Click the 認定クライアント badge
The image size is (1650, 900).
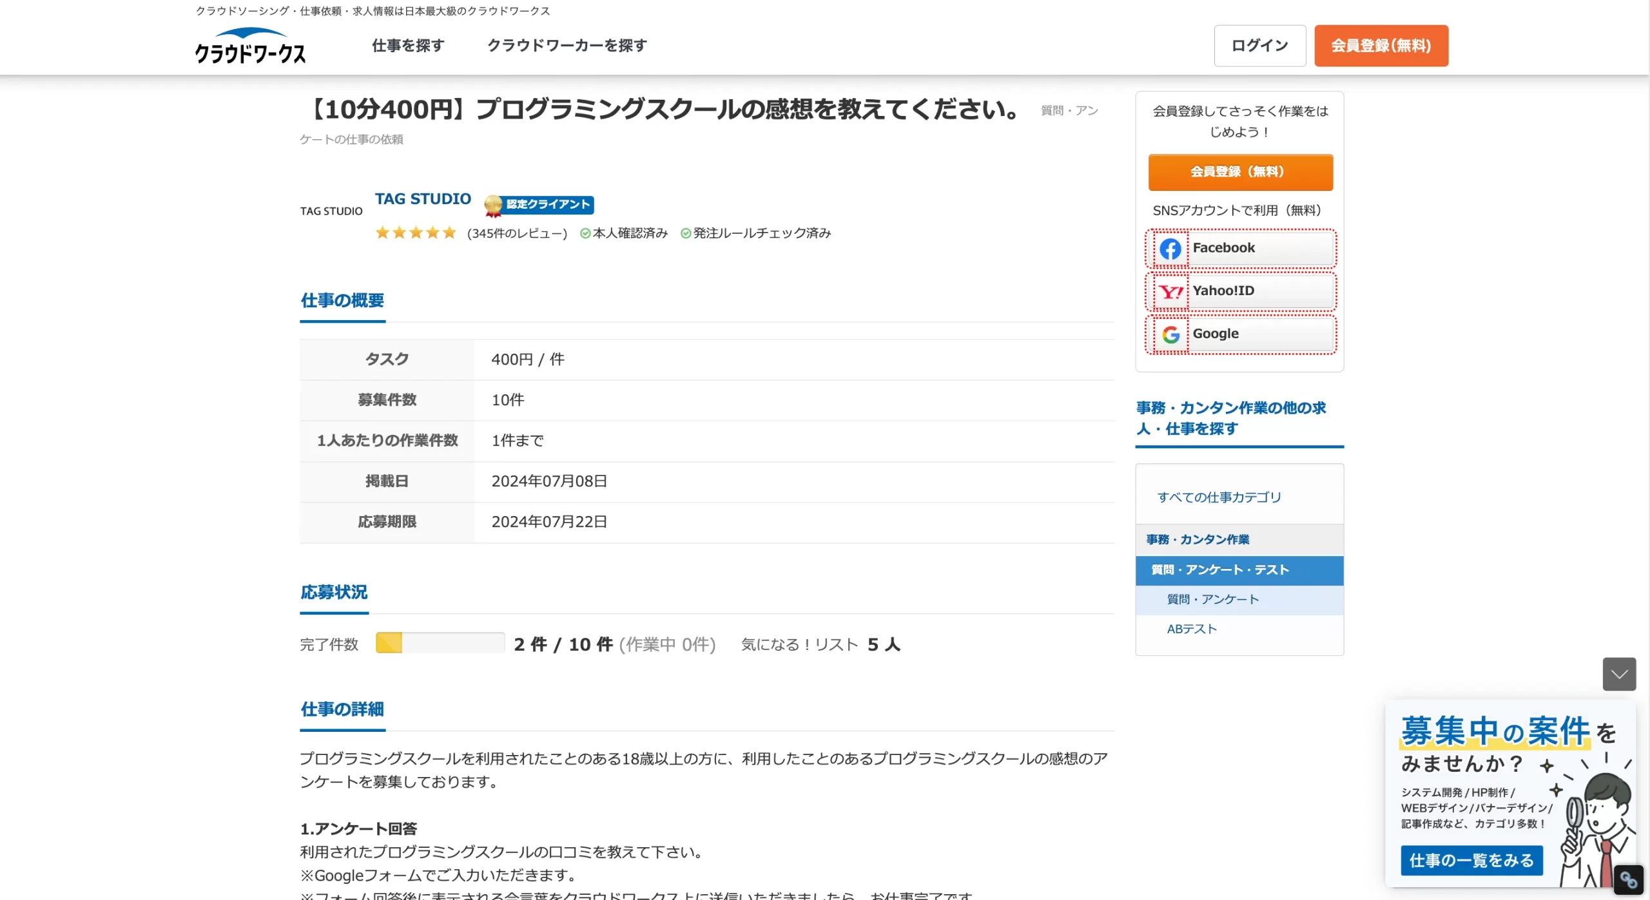(x=539, y=205)
